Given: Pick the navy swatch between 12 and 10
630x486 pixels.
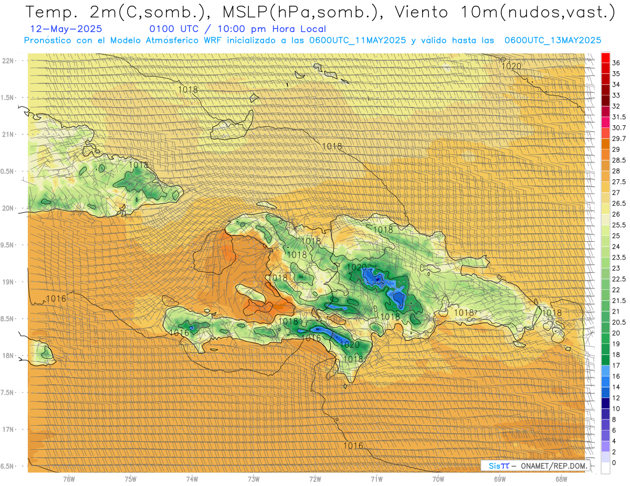Looking at the screenshot, I should tap(605, 403).
